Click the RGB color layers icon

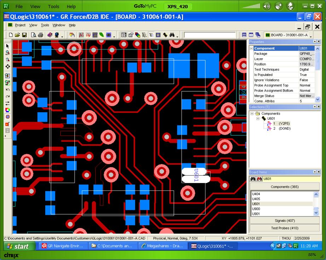7,110
